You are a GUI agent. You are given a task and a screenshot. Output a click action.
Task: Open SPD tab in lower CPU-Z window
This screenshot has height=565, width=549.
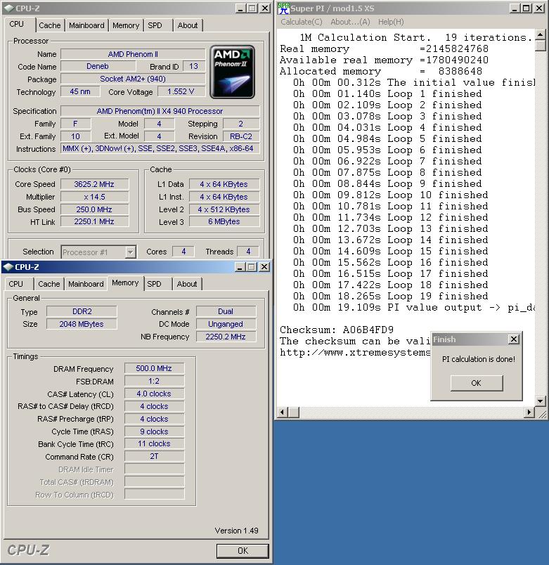(154, 284)
